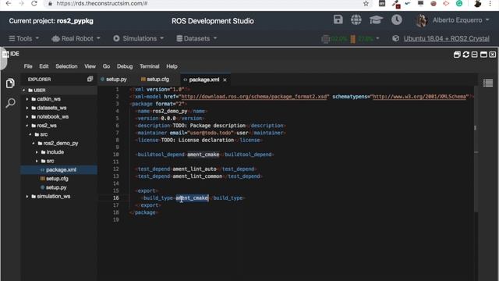Click 'ros2_demo_py' in the name tag
The height and width of the screenshot is (281, 499).
[170, 111]
